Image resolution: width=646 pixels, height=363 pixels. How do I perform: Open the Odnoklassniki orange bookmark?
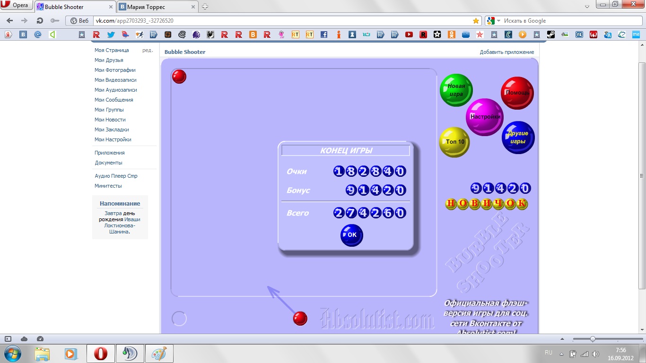click(x=452, y=35)
